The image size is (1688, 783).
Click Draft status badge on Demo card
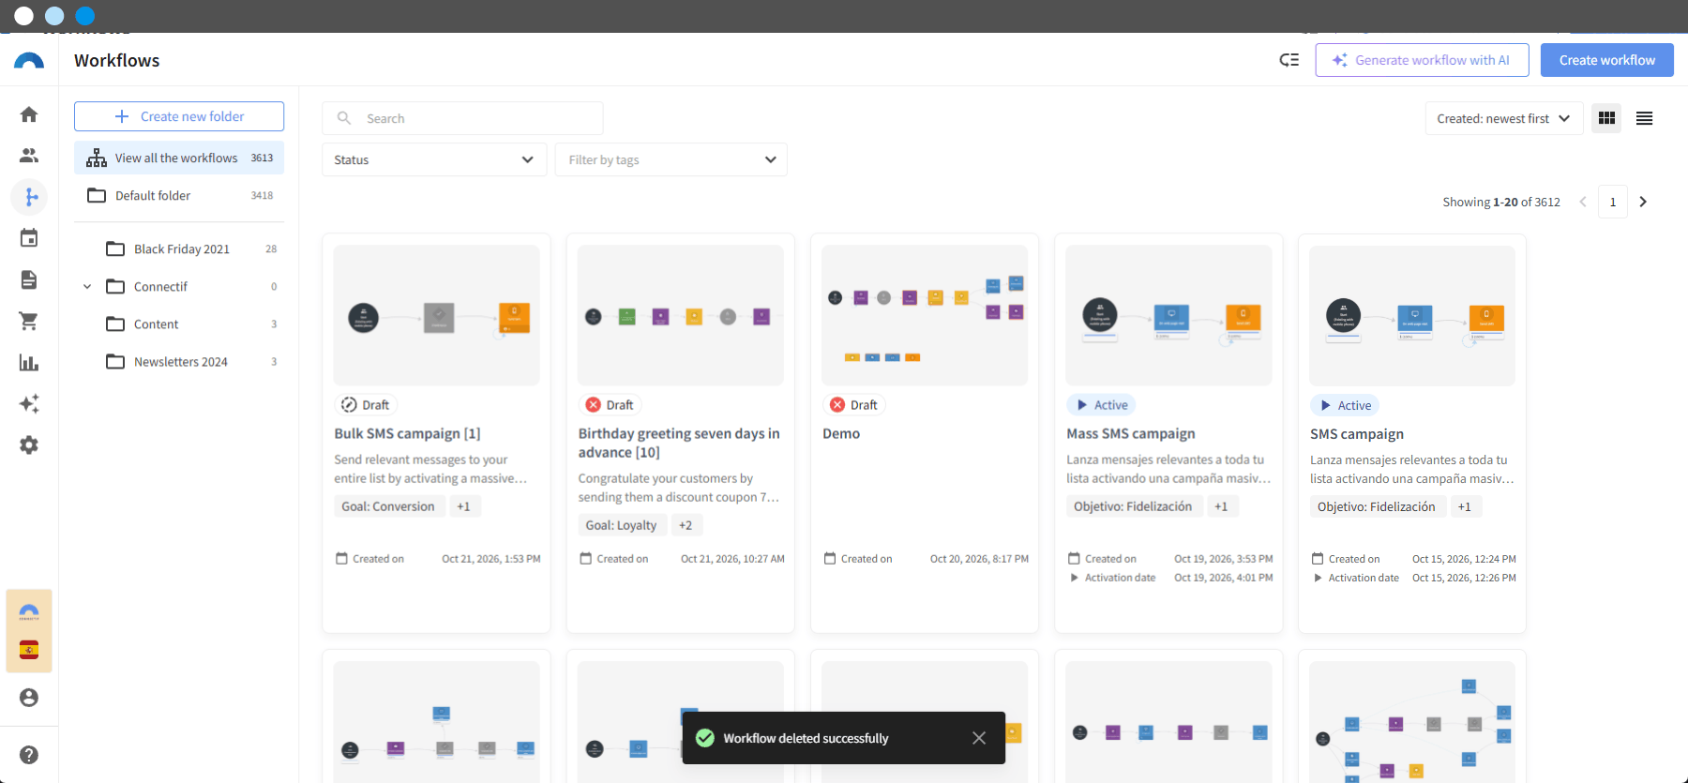854,405
